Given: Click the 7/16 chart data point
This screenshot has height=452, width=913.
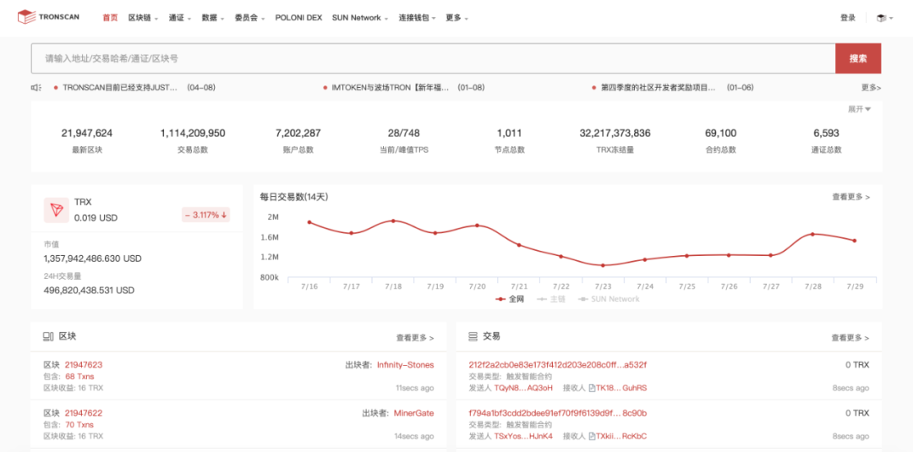Looking at the screenshot, I should (309, 222).
